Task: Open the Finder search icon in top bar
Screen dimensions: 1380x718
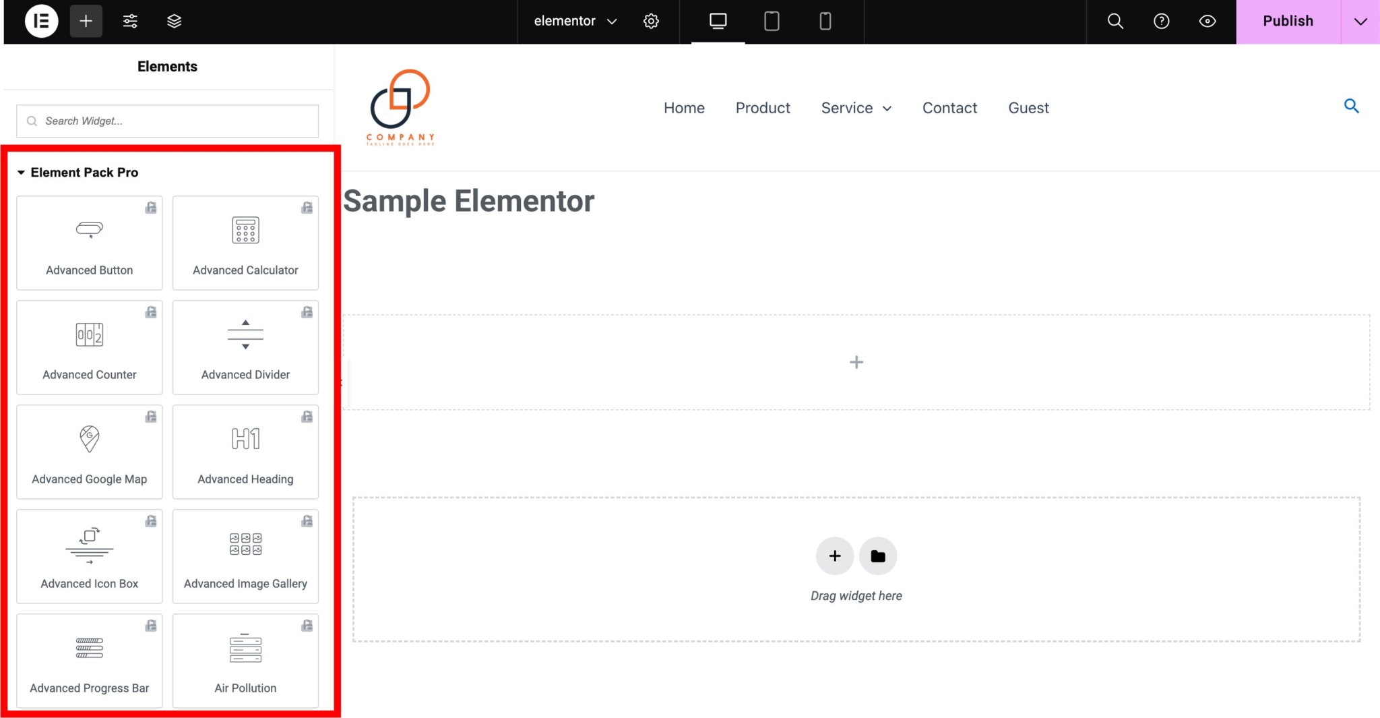Action: [x=1116, y=21]
